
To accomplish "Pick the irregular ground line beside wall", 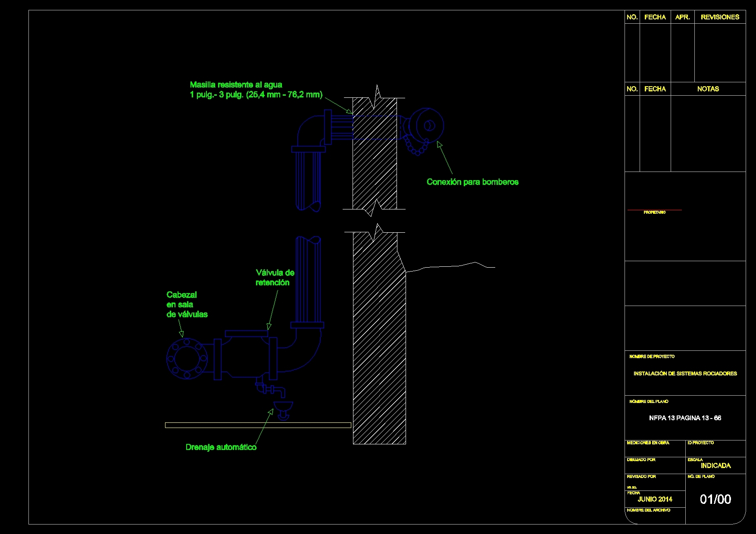I will 450,267.
